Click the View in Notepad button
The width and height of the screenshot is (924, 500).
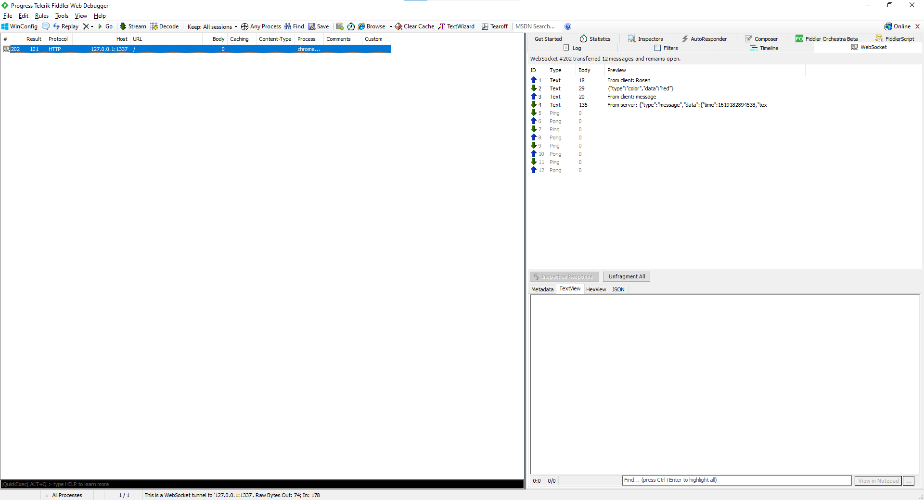coord(878,481)
